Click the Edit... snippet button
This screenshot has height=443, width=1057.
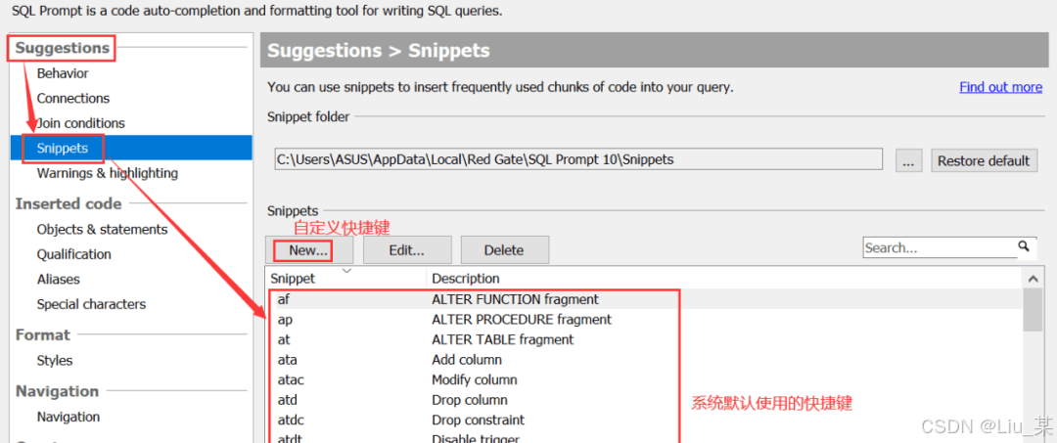(x=406, y=250)
